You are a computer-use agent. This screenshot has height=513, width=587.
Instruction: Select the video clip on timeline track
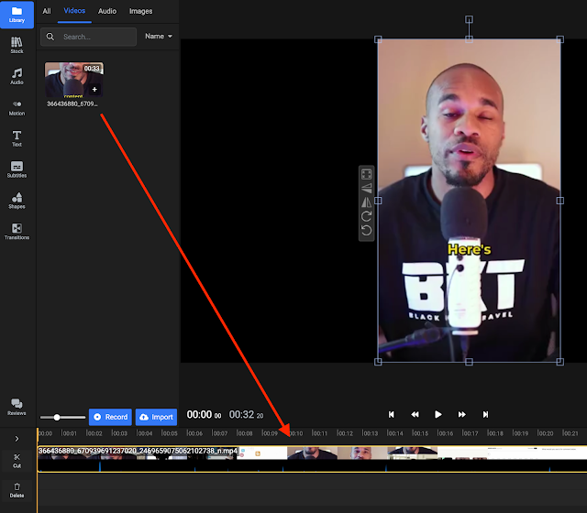tap(312, 459)
